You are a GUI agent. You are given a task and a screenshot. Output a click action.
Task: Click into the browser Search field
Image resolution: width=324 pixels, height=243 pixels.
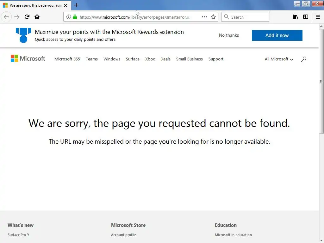click(x=245, y=17)
